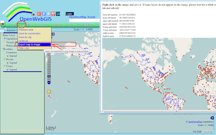
Task: Open the Facebook social icon
Action: pyautogui.click(x=44, y=14)
